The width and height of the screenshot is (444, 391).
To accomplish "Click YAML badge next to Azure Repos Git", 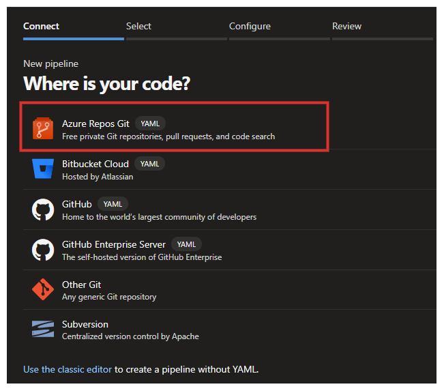I will [x=150, y=124].
